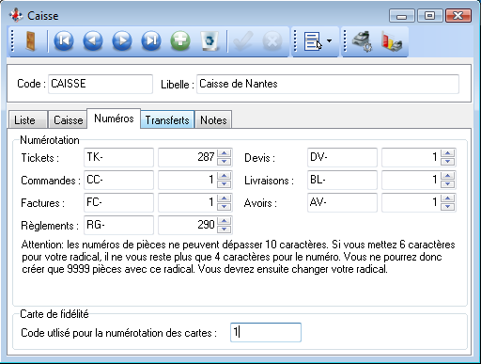Viewport: 481px width, 364px height.
Task: Switch to the Transferts tab
Action: pyautogui.click(x=167, y=120)
